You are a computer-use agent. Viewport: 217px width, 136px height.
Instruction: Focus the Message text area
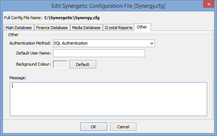click(109, 99)
